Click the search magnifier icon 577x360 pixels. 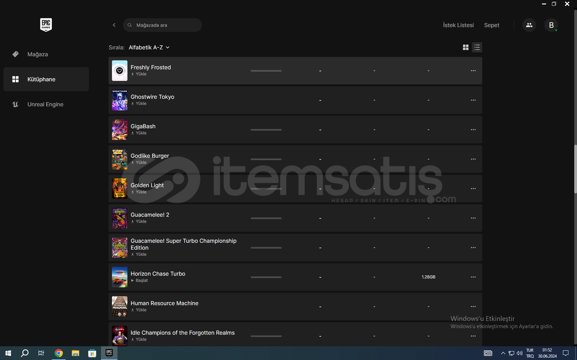pyautogui.click(x=129, y=25)
